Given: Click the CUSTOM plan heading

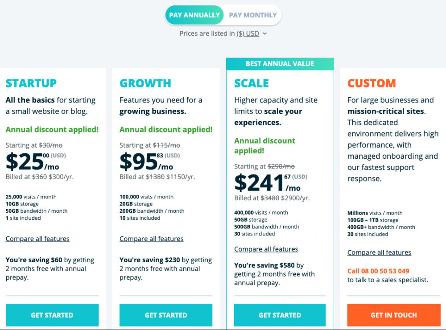Looking at the screenshot, I should 372,83.
